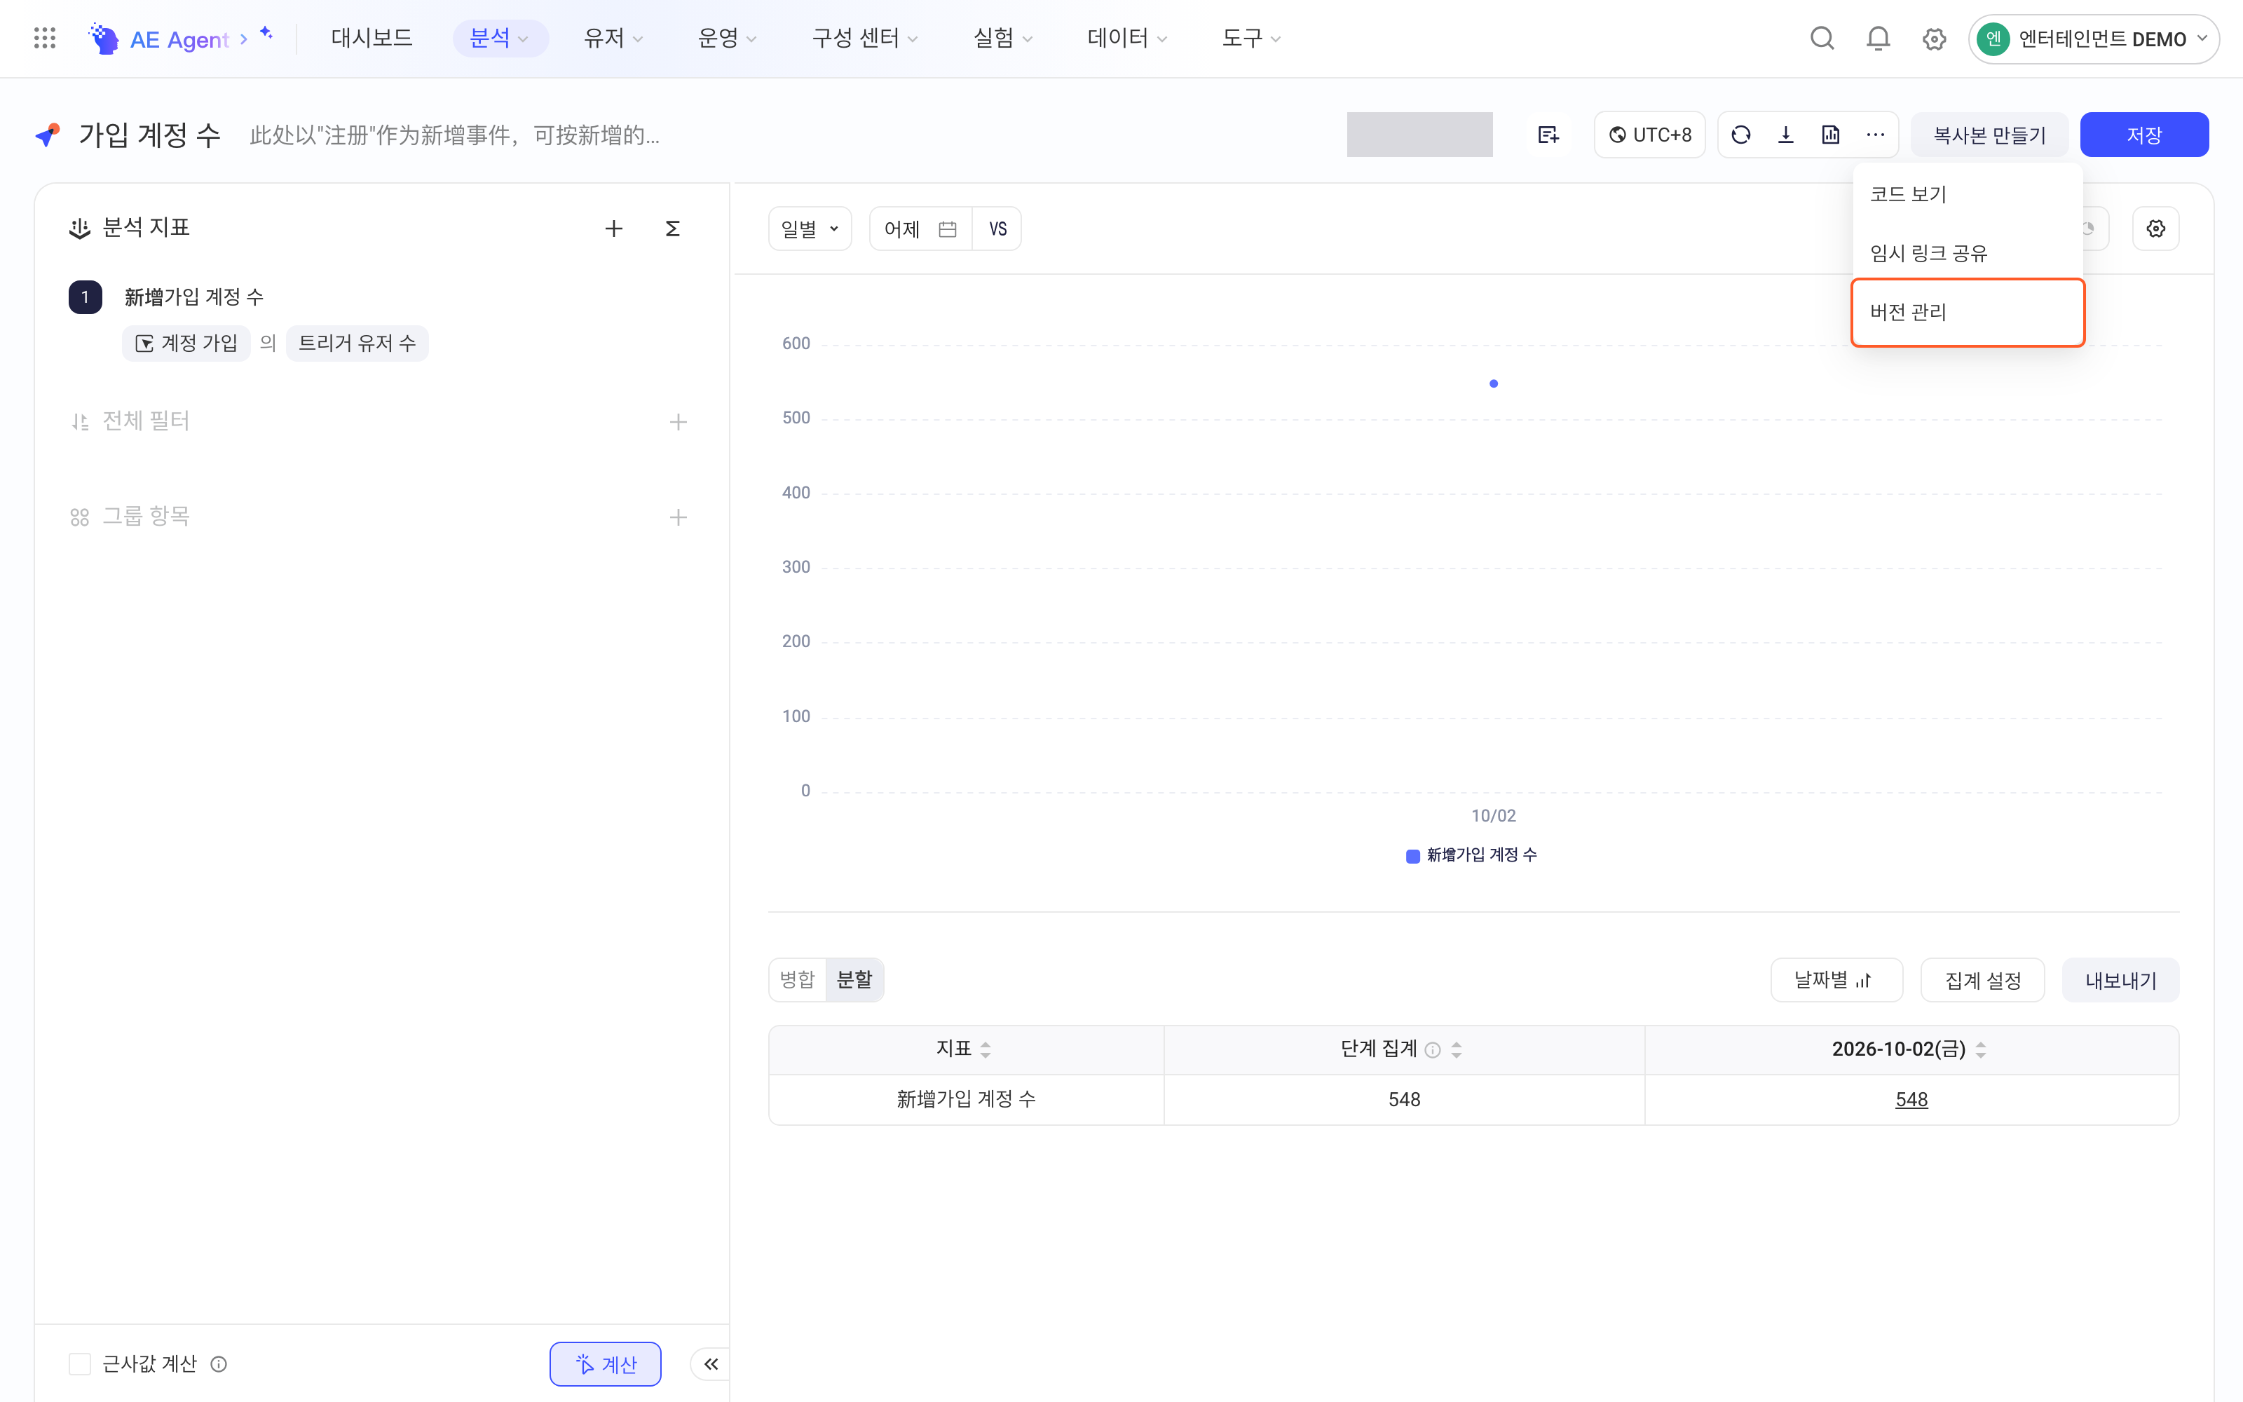
Task: Click the sigma formula metric icon
Action: pyautogui.click(x=673, y=229)
